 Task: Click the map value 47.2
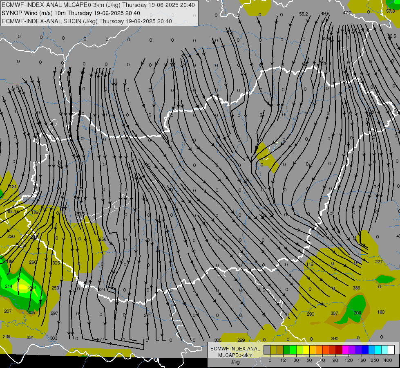[347, 13]
